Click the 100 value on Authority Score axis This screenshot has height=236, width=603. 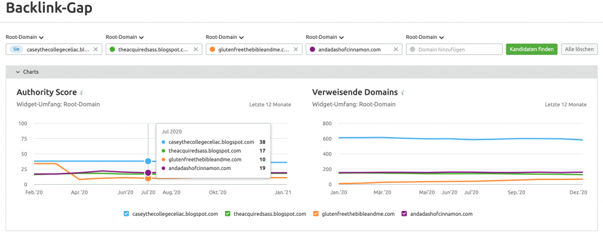(22, 123)
